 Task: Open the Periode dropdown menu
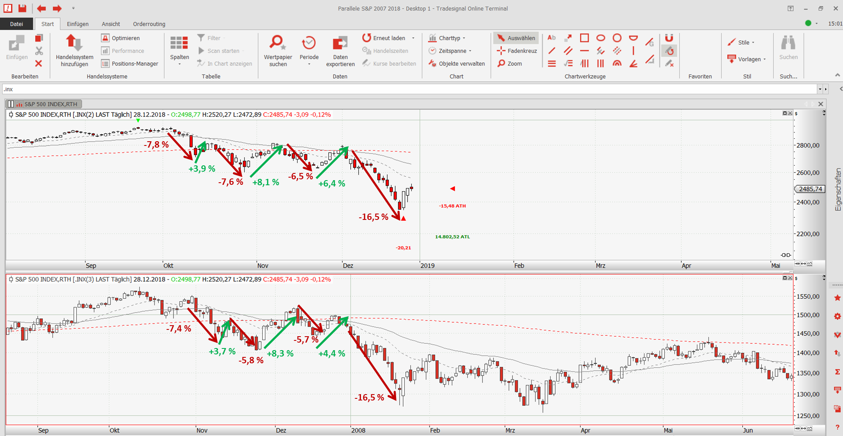click(309, 51)
